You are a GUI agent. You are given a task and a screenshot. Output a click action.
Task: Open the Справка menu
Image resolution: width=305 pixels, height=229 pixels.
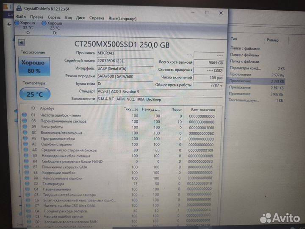(97, 18)
